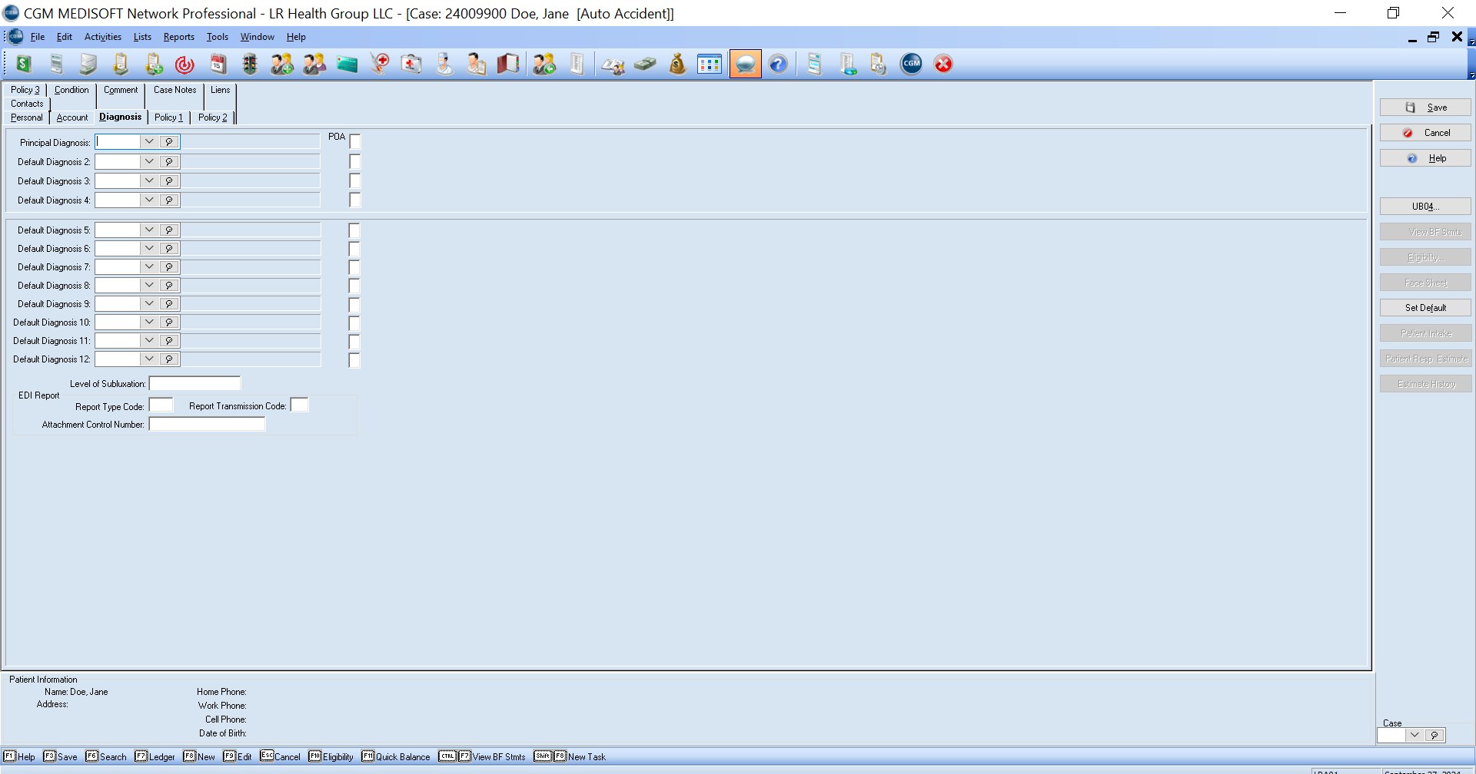
Task: Click the Set Default button
Action: tap(1425, 308)
